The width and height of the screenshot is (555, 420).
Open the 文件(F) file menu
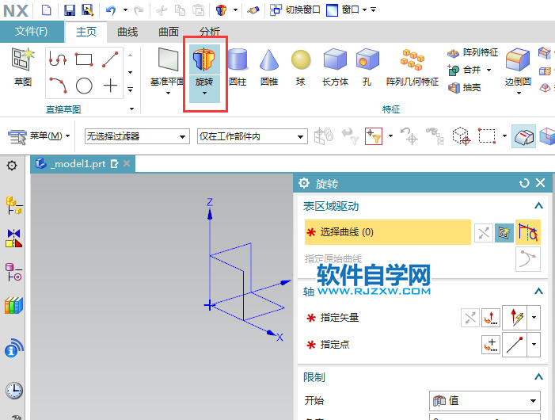point(31,32)
